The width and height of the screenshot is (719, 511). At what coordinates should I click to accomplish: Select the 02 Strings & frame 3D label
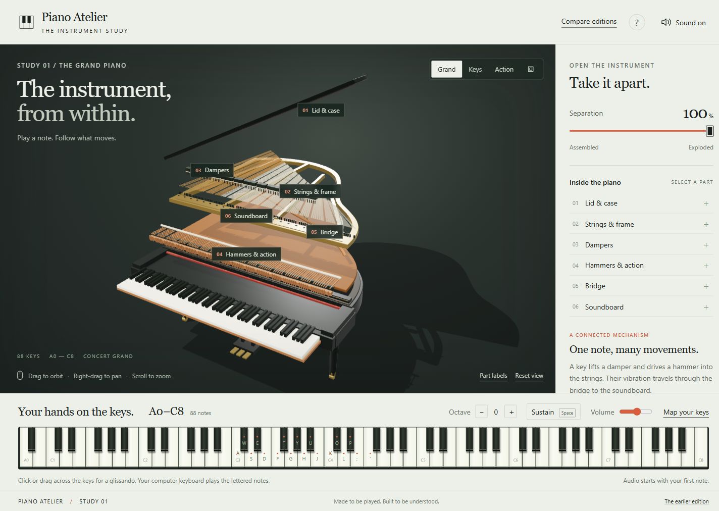point(310,192)
